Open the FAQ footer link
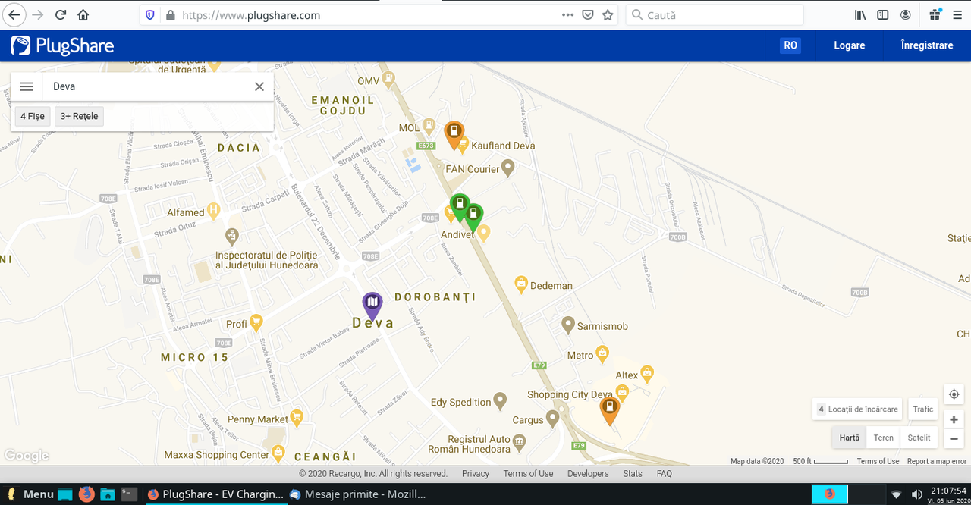This screenshot has height=505, width=971. click(665, 473)
